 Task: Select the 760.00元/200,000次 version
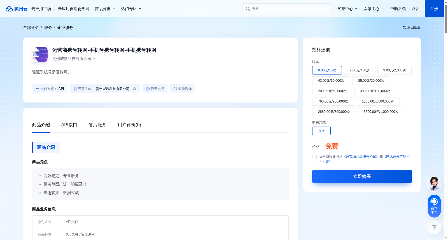tap(333, 101)
